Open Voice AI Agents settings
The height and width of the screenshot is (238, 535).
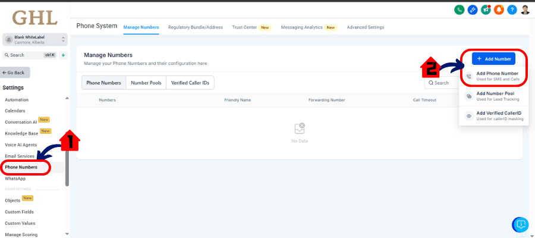pyautogui.click(x=21, y=145)
